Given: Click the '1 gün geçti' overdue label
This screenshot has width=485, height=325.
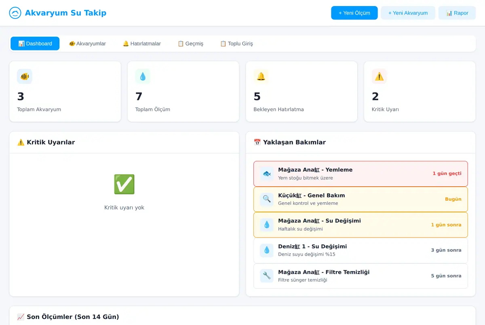Looking at the screenshot, I should [x=447, y=173].
